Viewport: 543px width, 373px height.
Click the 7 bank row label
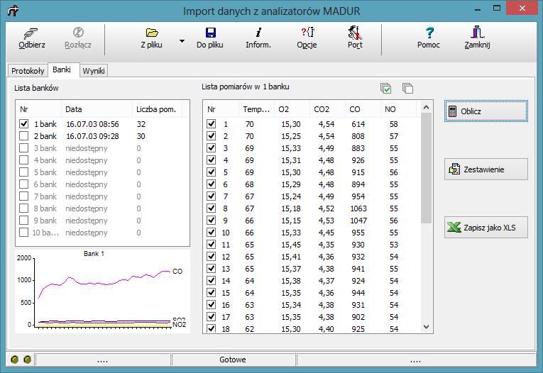pyautogui.click(x=45, y=196)
